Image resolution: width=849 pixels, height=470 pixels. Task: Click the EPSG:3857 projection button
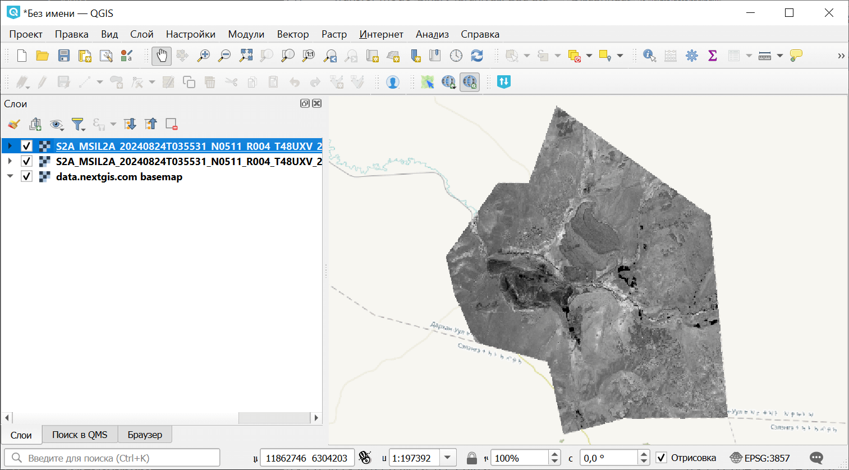(x=760, y=458)
